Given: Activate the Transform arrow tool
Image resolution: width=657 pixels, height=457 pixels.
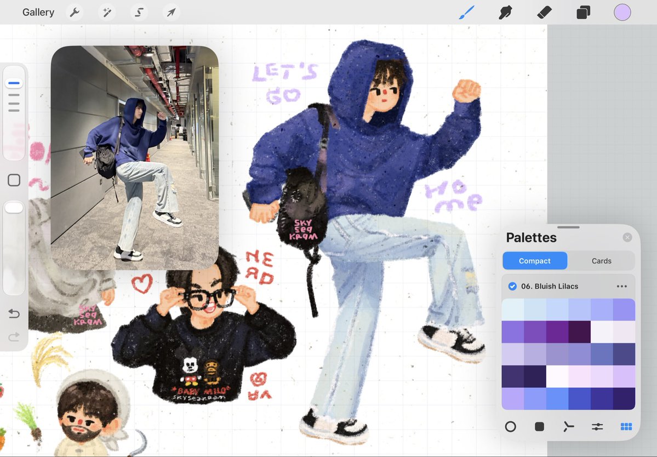Looking at the screenshot, I should (171, 13).
